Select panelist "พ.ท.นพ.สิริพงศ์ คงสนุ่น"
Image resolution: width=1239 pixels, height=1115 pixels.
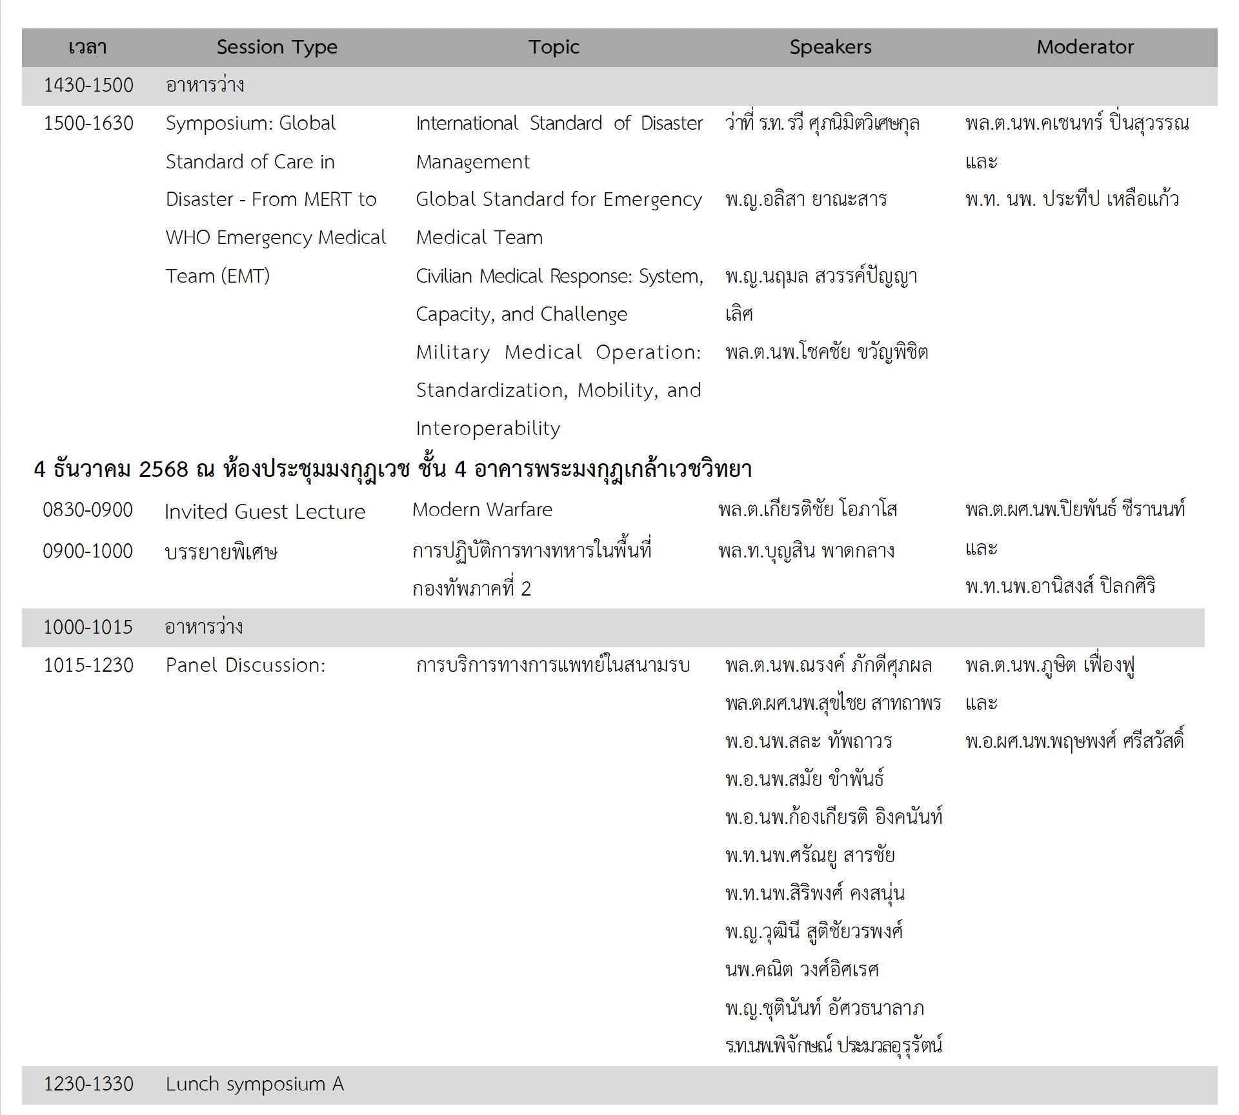[x=815, y=894]
